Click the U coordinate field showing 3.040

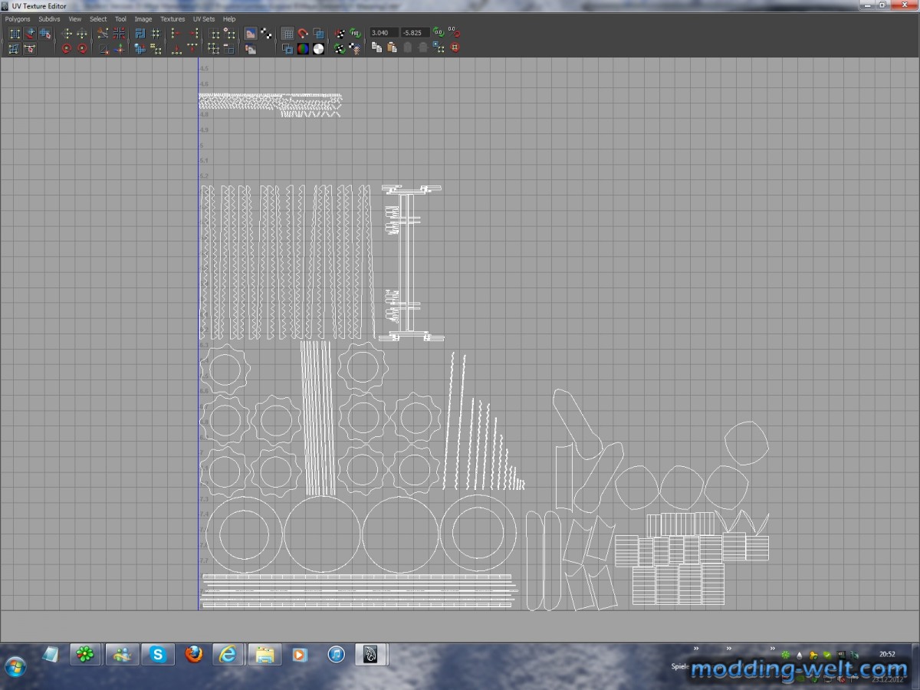(383, 33)
